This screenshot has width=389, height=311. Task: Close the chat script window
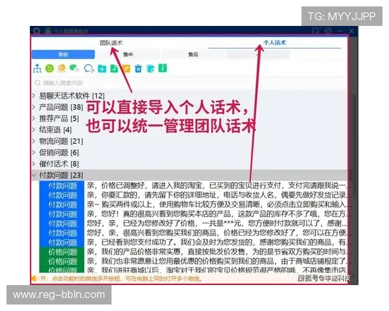click(351, 30)
